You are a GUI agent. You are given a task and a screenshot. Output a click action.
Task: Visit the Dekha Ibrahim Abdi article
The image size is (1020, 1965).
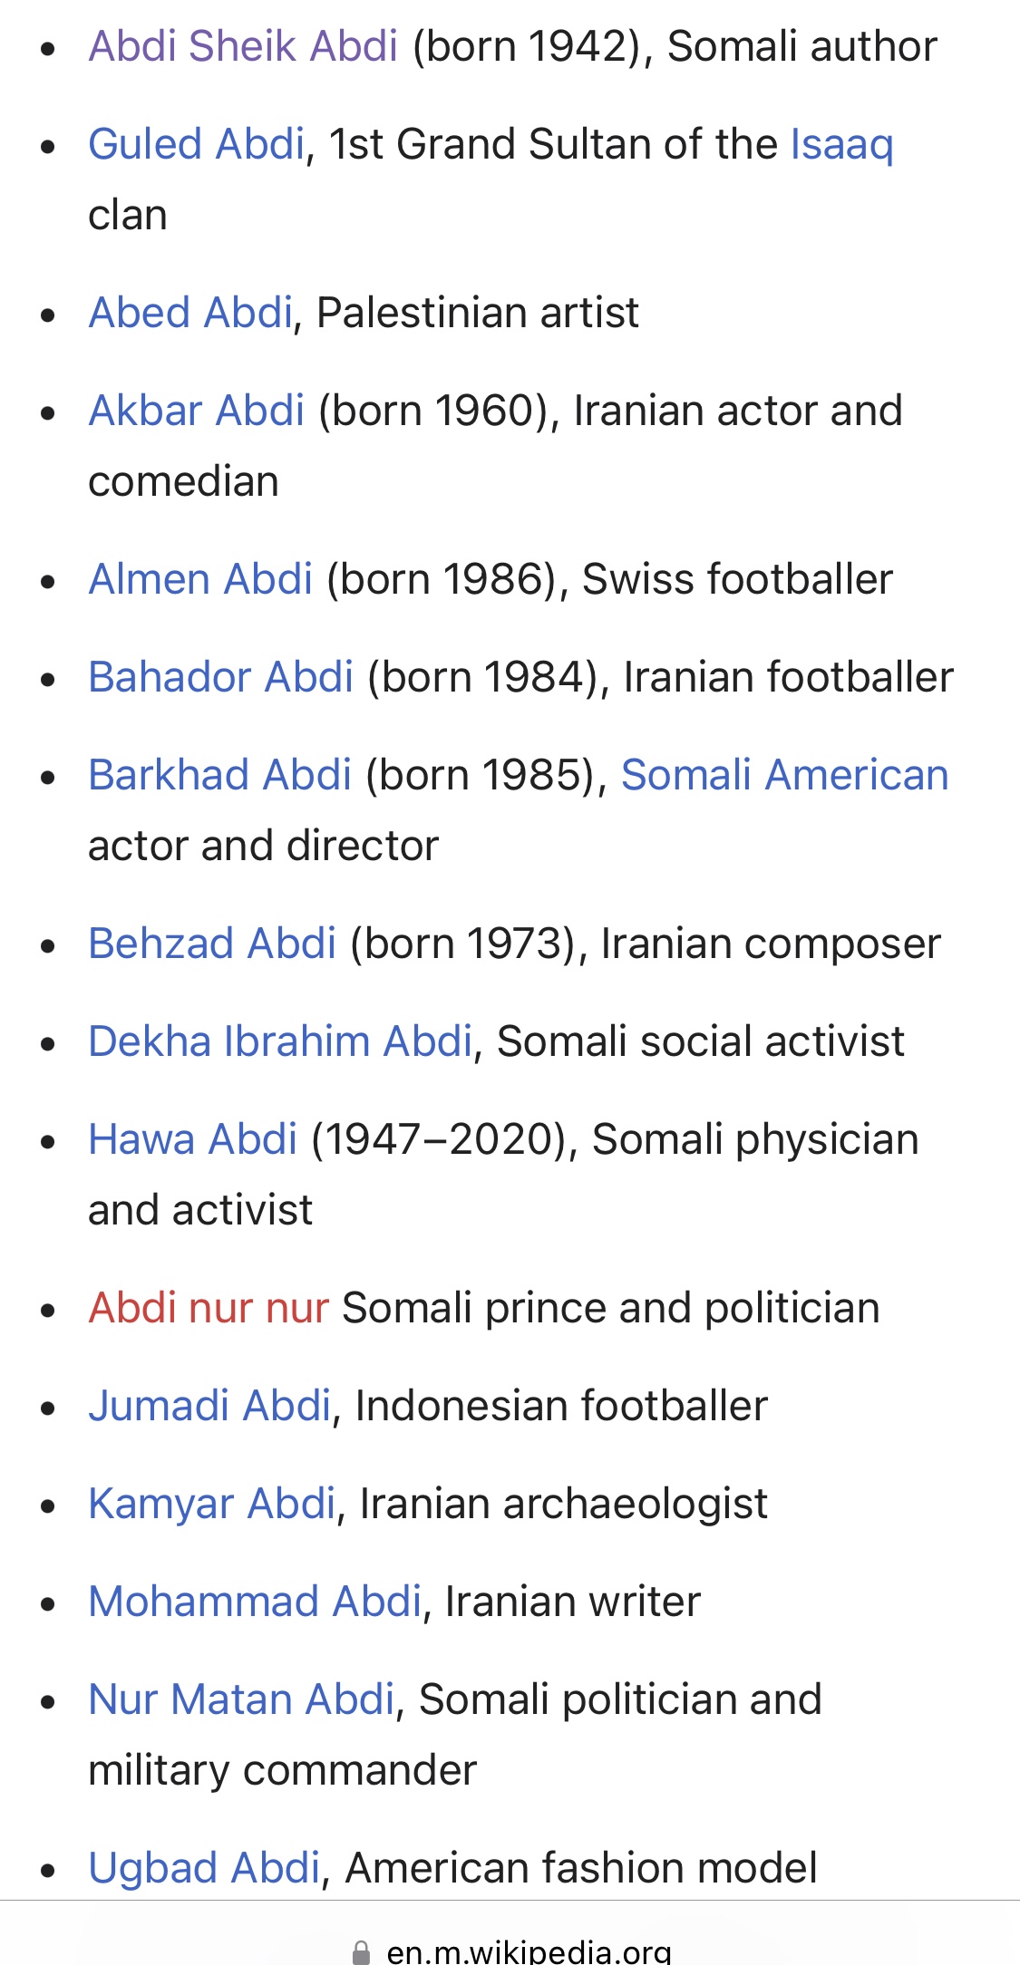click(x=280, y=1041)
